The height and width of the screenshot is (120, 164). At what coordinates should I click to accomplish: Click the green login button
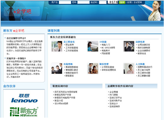coord(122,2)
